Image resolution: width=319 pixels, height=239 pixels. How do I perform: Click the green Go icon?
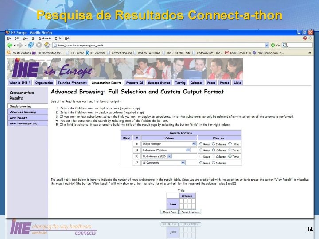coord(273,45)
